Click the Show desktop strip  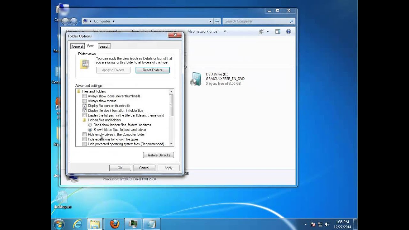point(356,224)
